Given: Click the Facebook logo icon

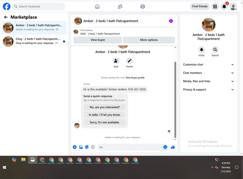Looking at the screenshot, I should [7, 6].
